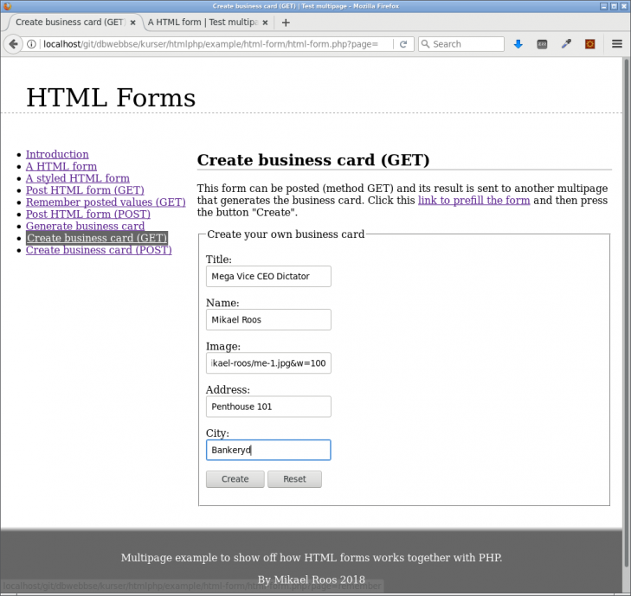The height and width of the screenshot is (596, 631).
Task: Click the highlighted 'Create business card (GET)' link
Action: (97, 238)
